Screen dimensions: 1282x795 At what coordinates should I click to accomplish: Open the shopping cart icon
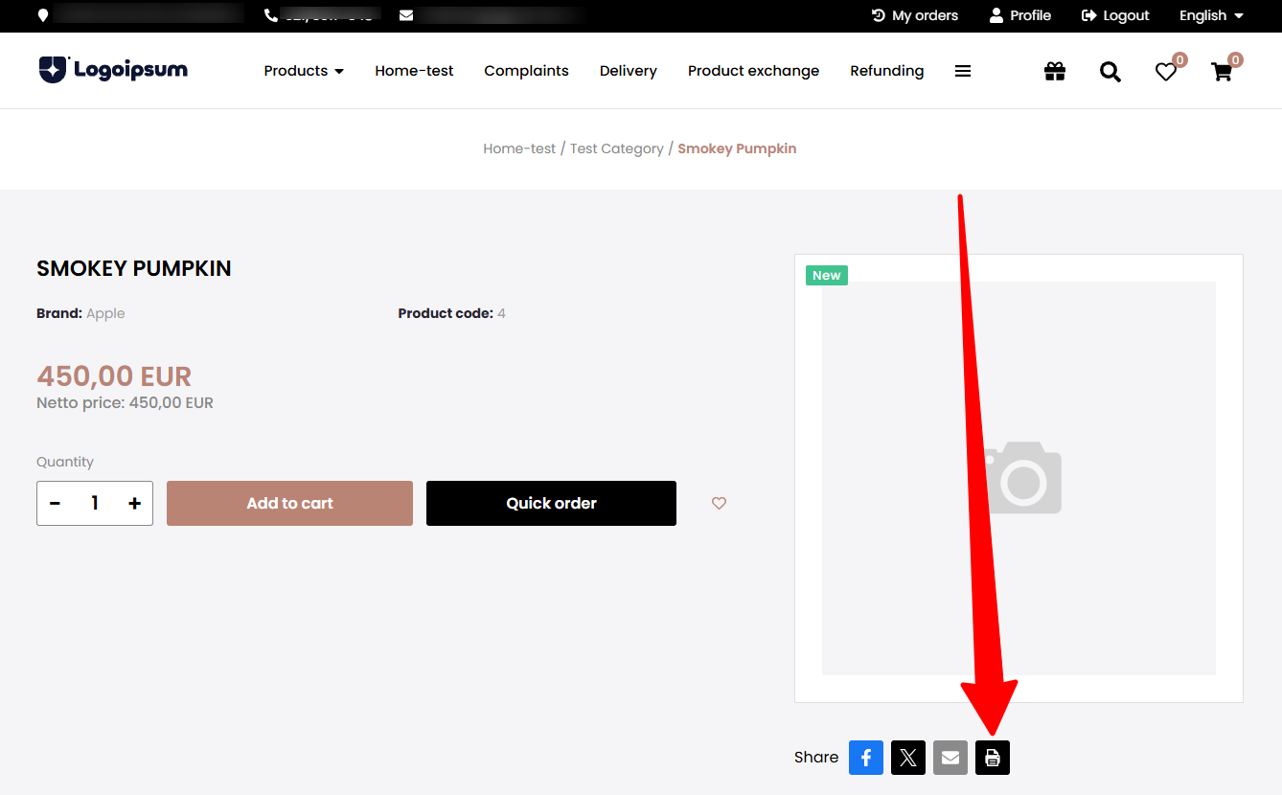[1221, 71]
